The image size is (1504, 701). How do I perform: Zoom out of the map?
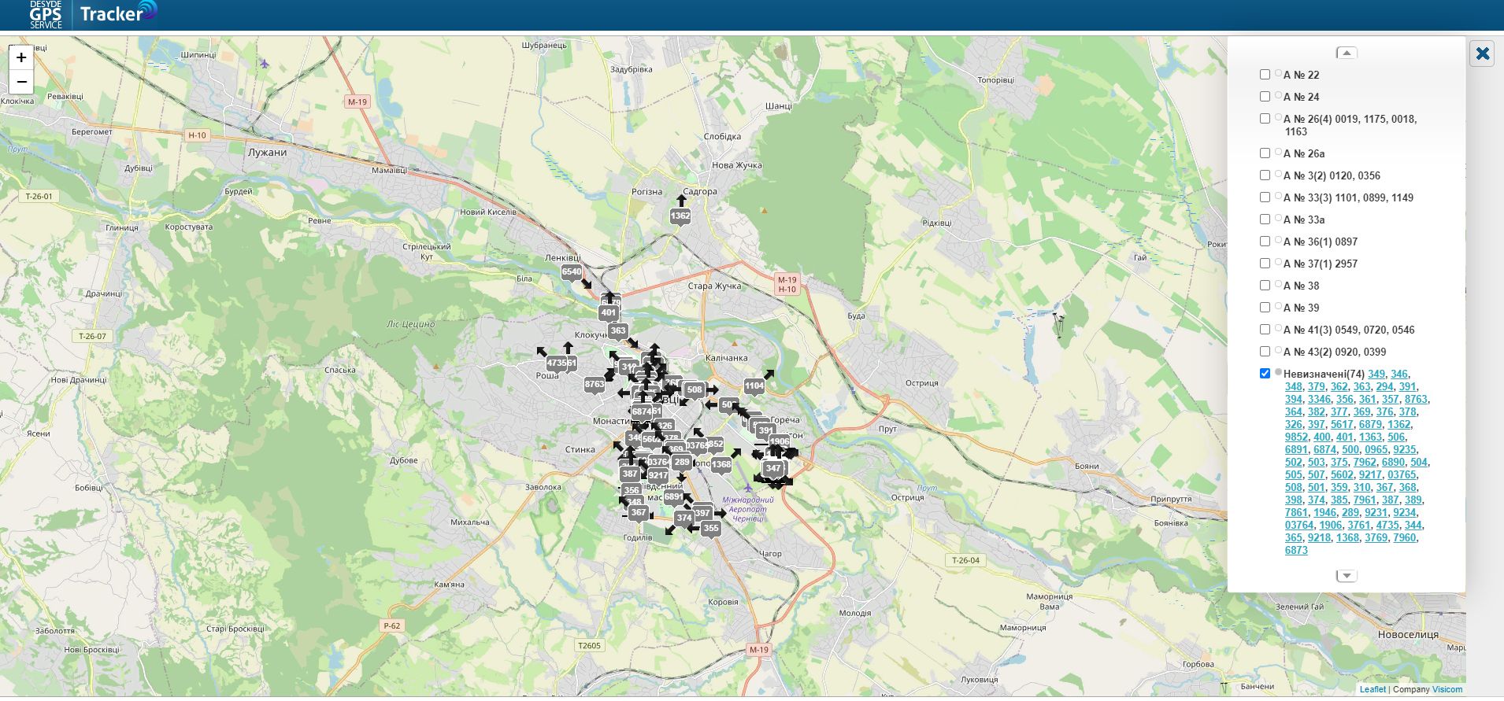point(21,81)
